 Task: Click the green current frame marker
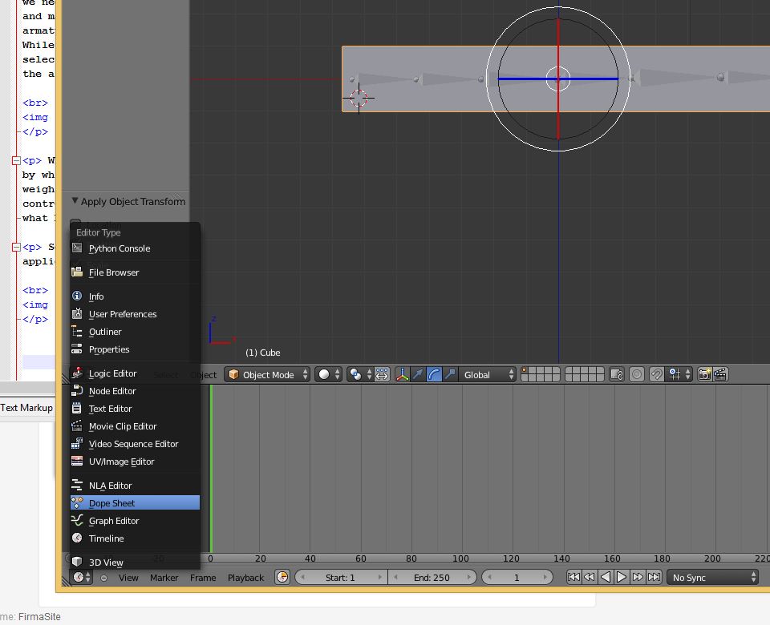[x=211, y=469]
